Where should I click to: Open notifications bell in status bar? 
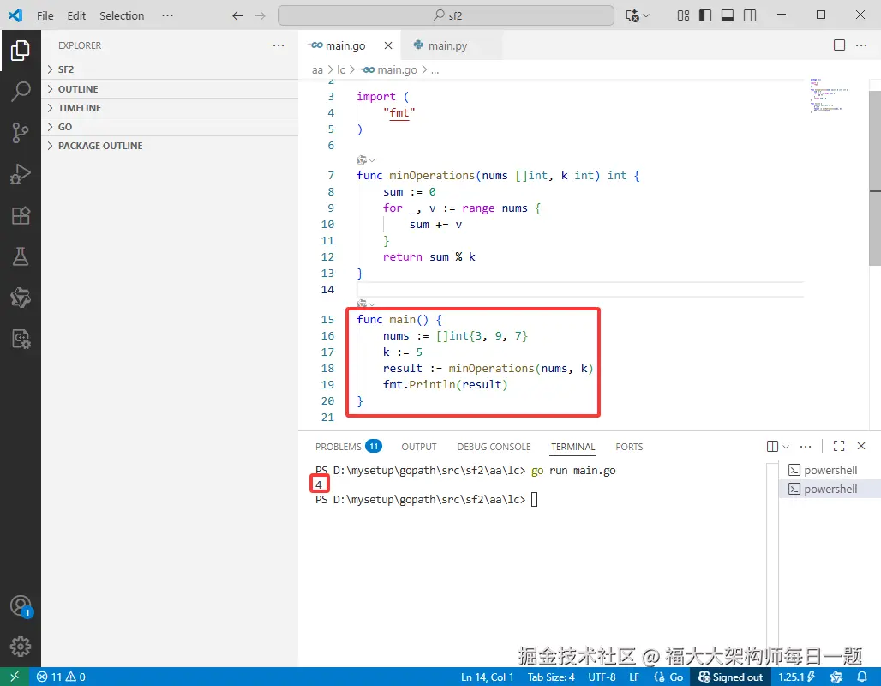[x=862, y=677]
